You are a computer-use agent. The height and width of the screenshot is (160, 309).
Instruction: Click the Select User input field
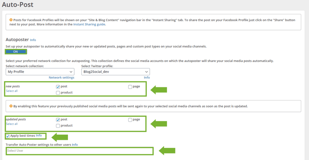click(x=79, y=151)
